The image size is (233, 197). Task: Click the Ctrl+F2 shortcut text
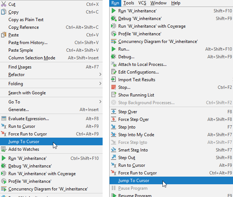point(225,87)
